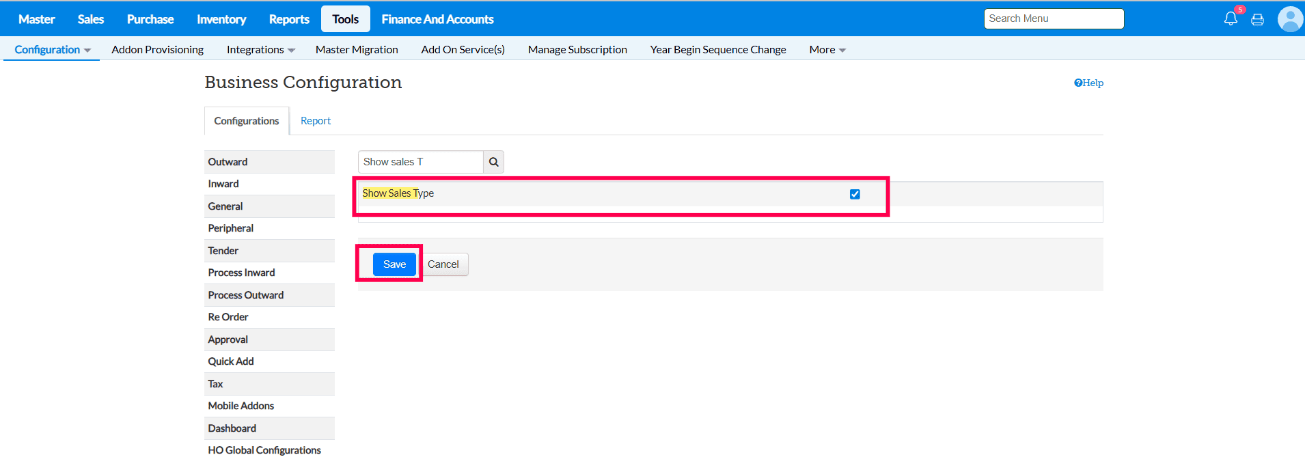Select HO Global Configurations category
1305x470 pixels.
click(264, 450)
